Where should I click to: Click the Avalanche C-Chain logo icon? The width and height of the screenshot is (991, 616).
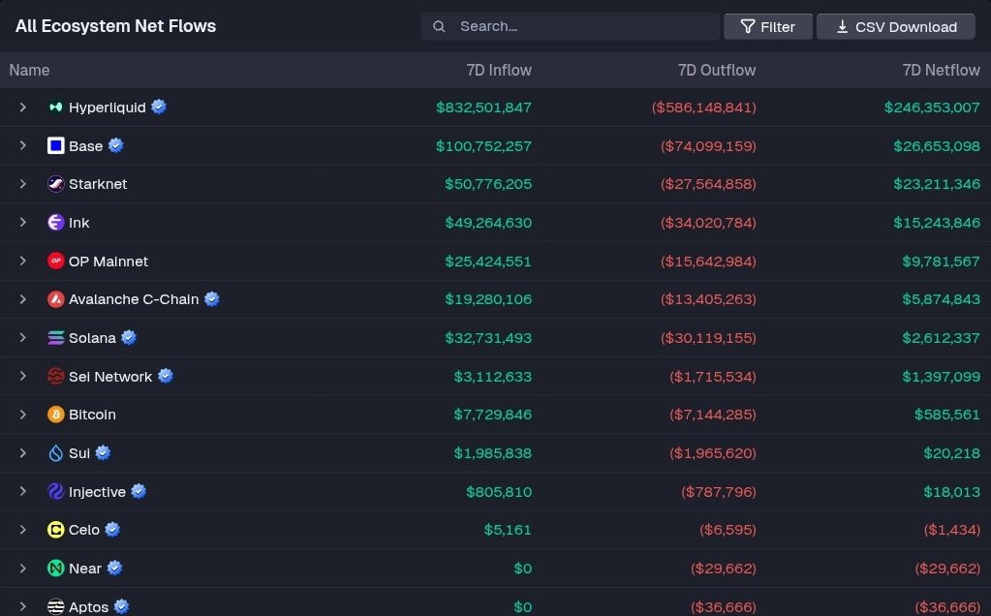55,299
